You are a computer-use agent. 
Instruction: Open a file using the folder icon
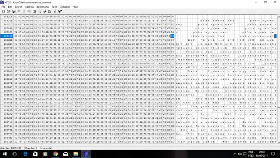click(x=8, y=12)
